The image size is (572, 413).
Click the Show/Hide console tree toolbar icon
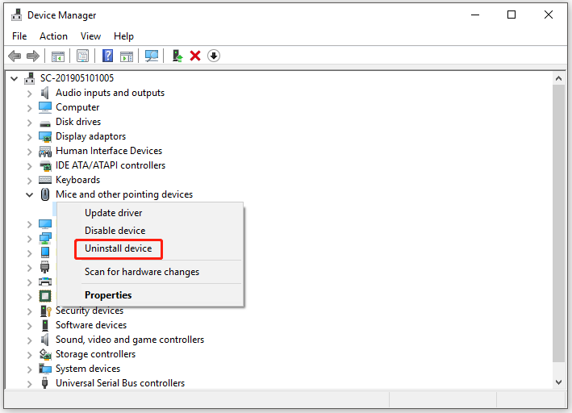coord(58,56)
